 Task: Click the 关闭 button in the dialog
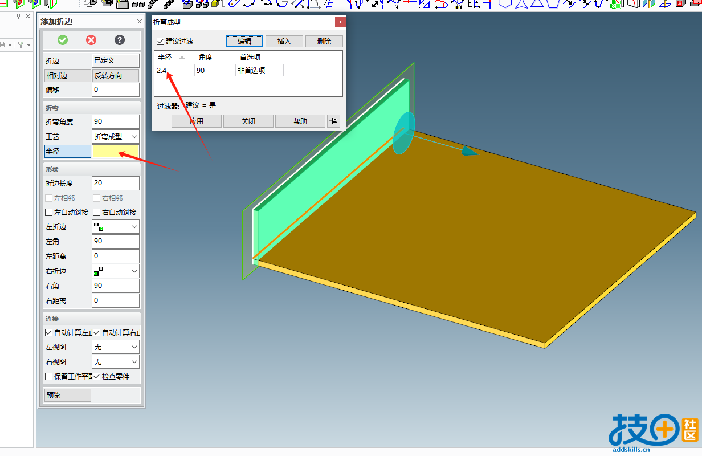click(x=248, y=121)
